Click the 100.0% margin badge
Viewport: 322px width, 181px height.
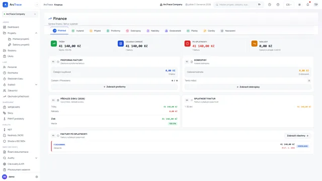click(x=173, y=124)
